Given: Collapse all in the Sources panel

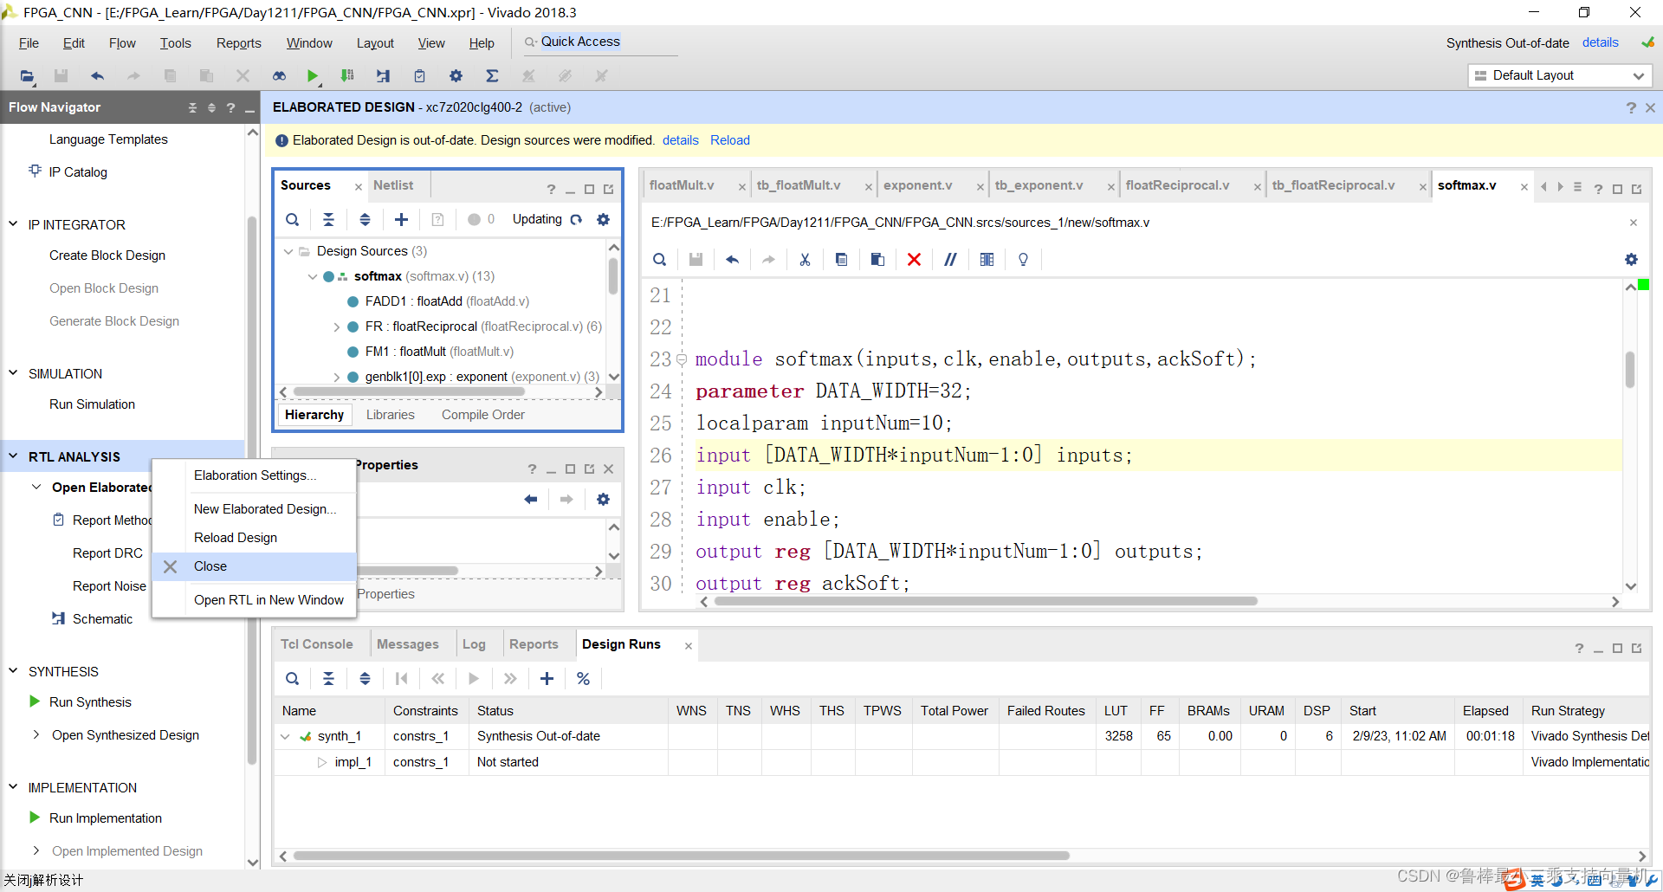Looking at the screenshot, I should click(328, 220).
